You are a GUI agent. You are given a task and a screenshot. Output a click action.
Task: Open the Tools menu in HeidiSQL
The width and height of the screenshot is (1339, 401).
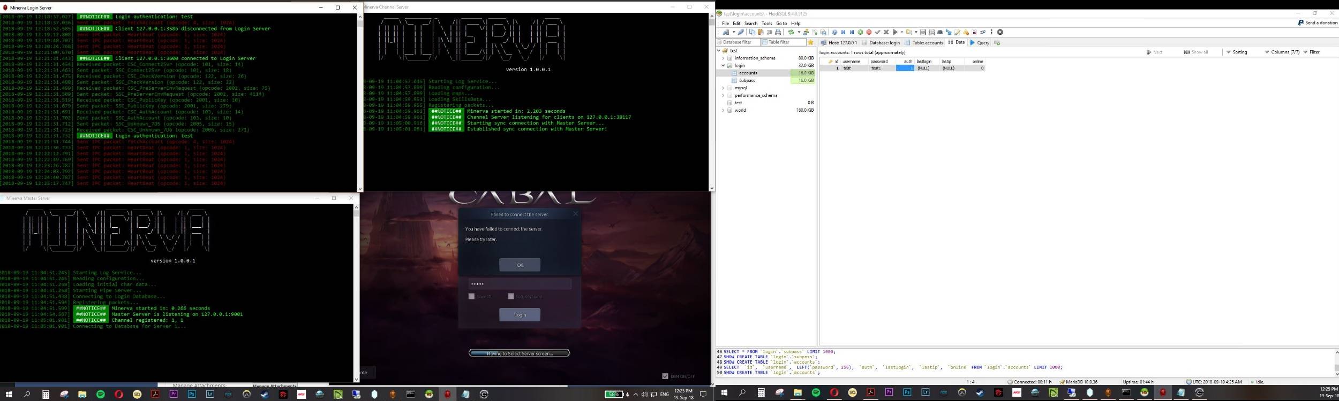tap(767, 24)
